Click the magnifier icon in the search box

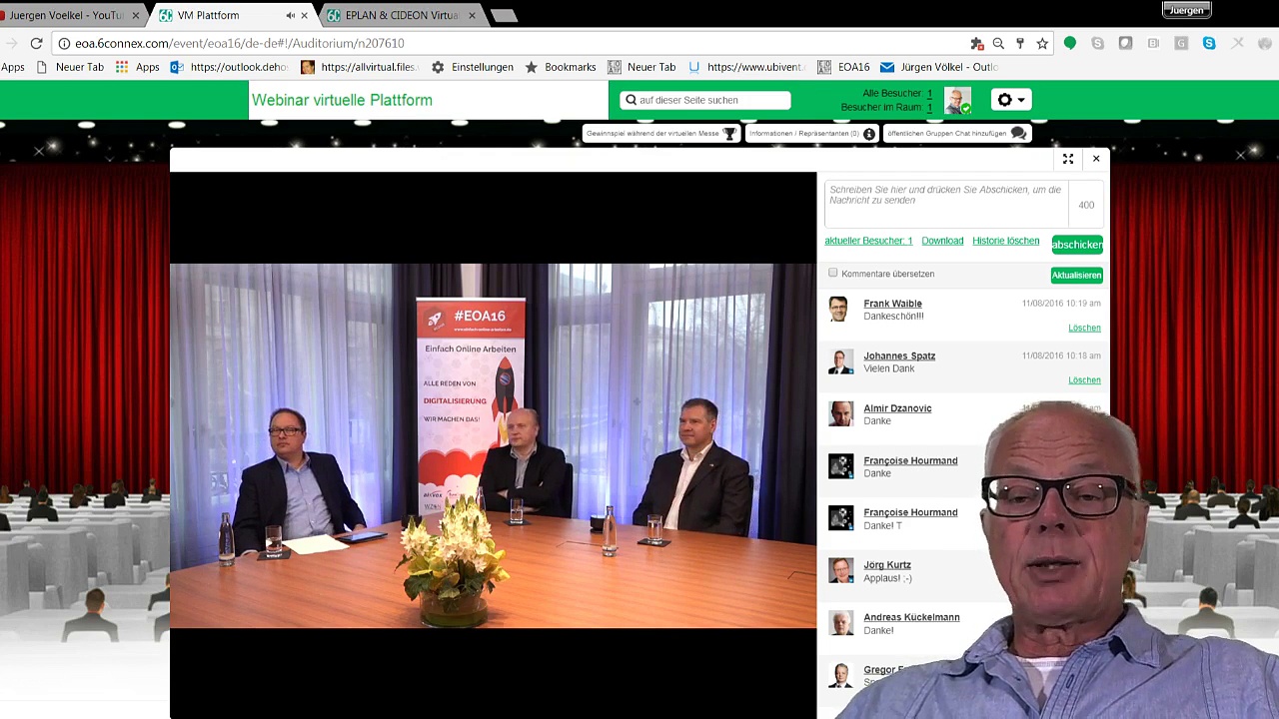point(631,100)
